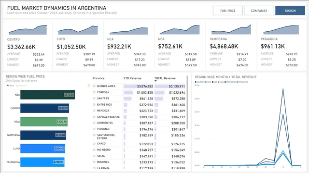Expand the CHACO province row

tap(94, 144)
